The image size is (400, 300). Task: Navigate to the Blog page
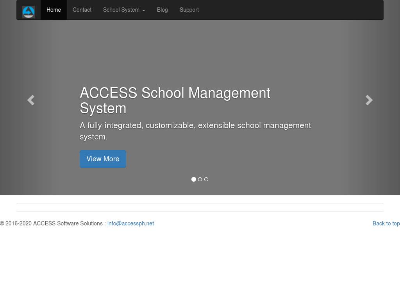coord(162,10)
